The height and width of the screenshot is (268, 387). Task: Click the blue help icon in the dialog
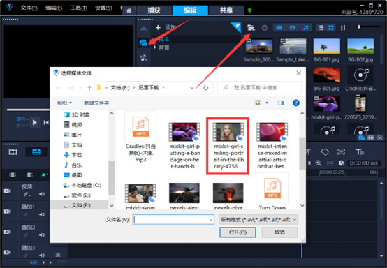tap(296, 103)
